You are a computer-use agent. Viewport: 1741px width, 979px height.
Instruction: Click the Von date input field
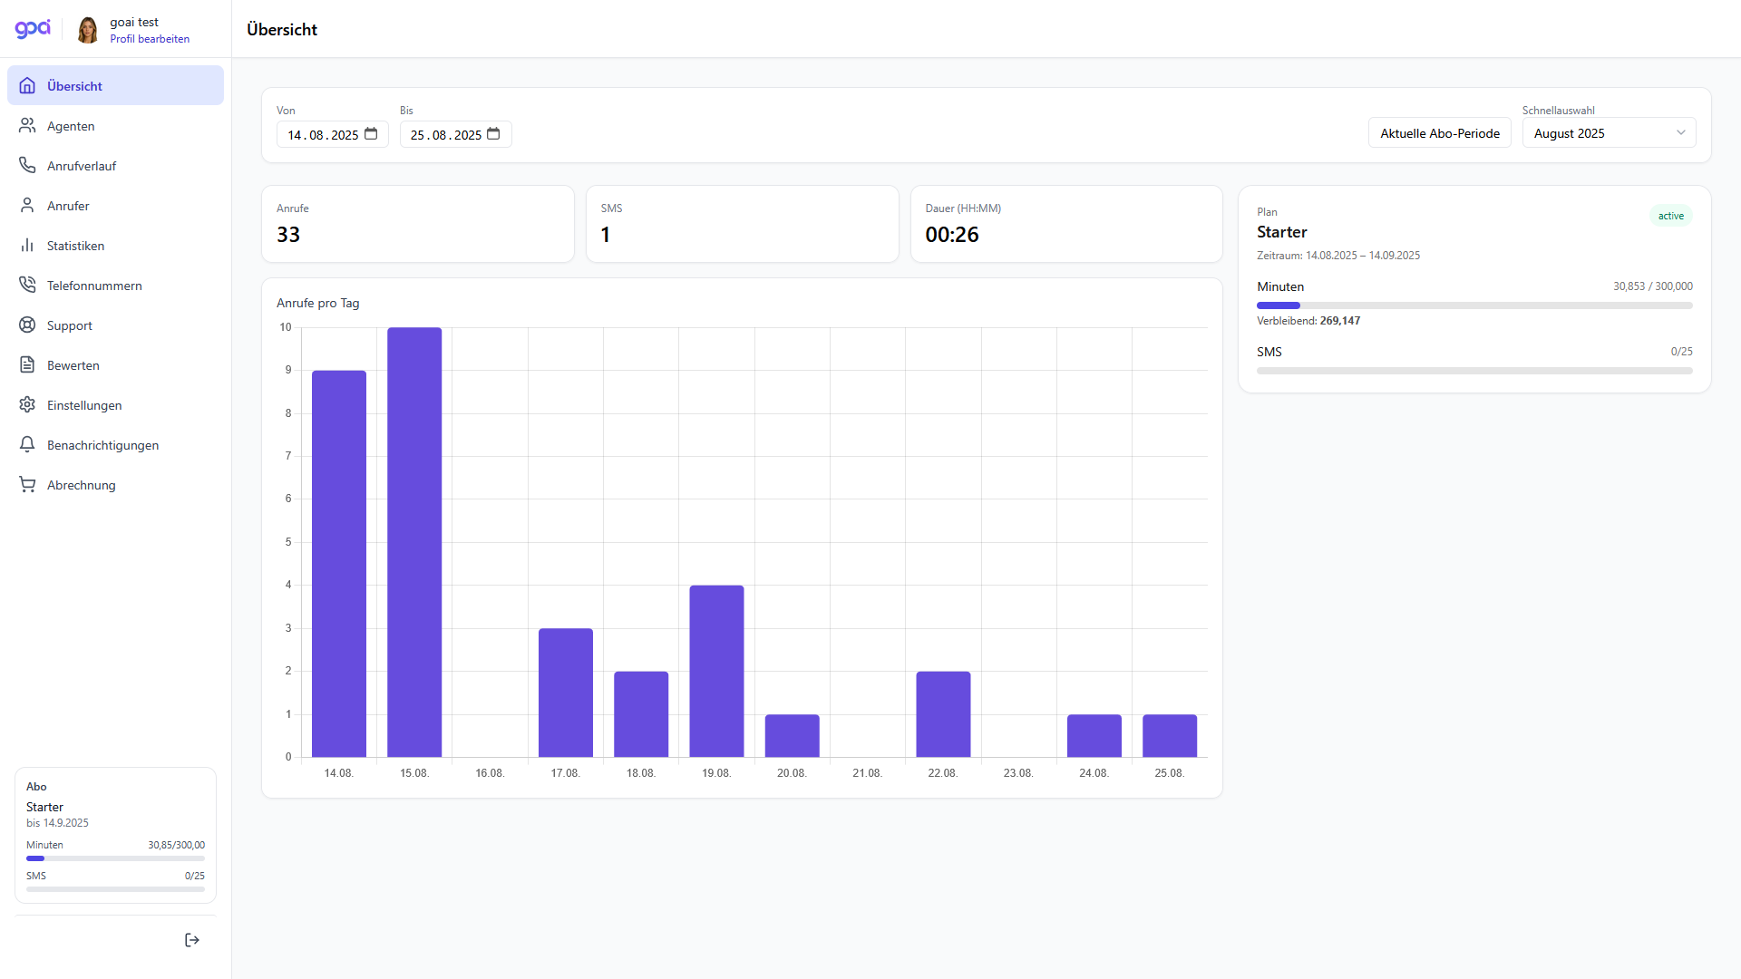click(x=322, y=135)
